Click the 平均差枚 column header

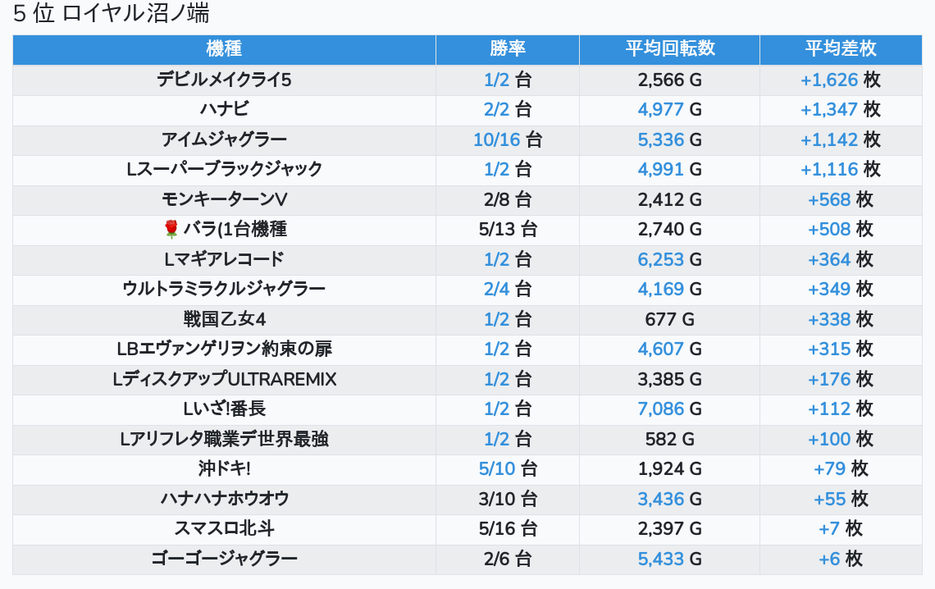841,49
